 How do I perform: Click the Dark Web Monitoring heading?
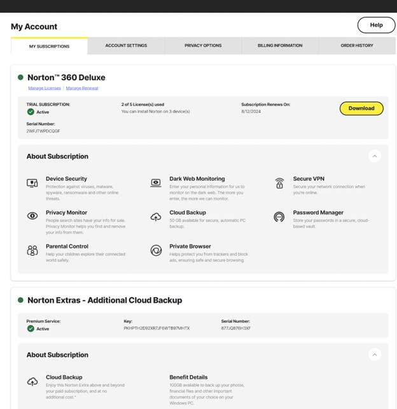click(197, 179)
